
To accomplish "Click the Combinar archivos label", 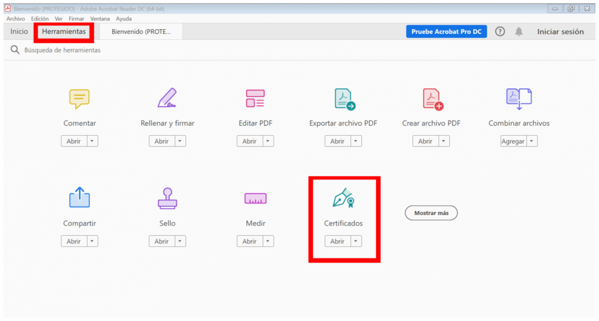I will (519, 123).
